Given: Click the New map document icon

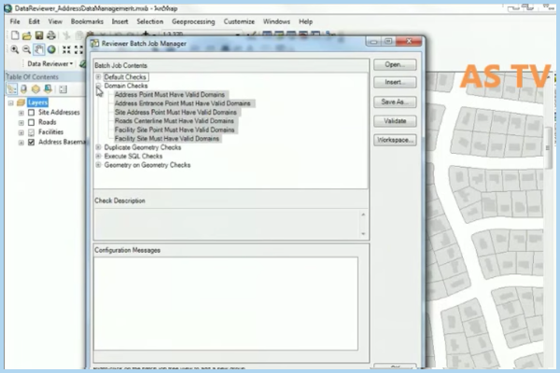Looking at the screenshot, I should tap(15, 35).
